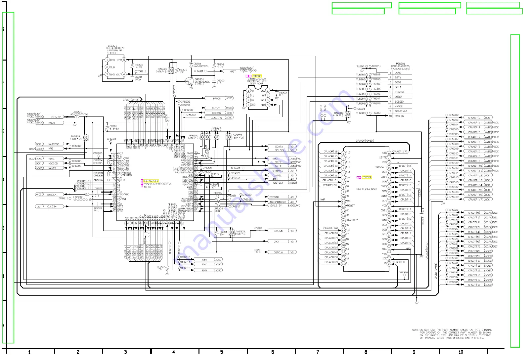Click the highlighted IC6201 CPU reference label
The height and width of the screenshot is (355, 524).
pyautogui.click(x=151, y=181)
